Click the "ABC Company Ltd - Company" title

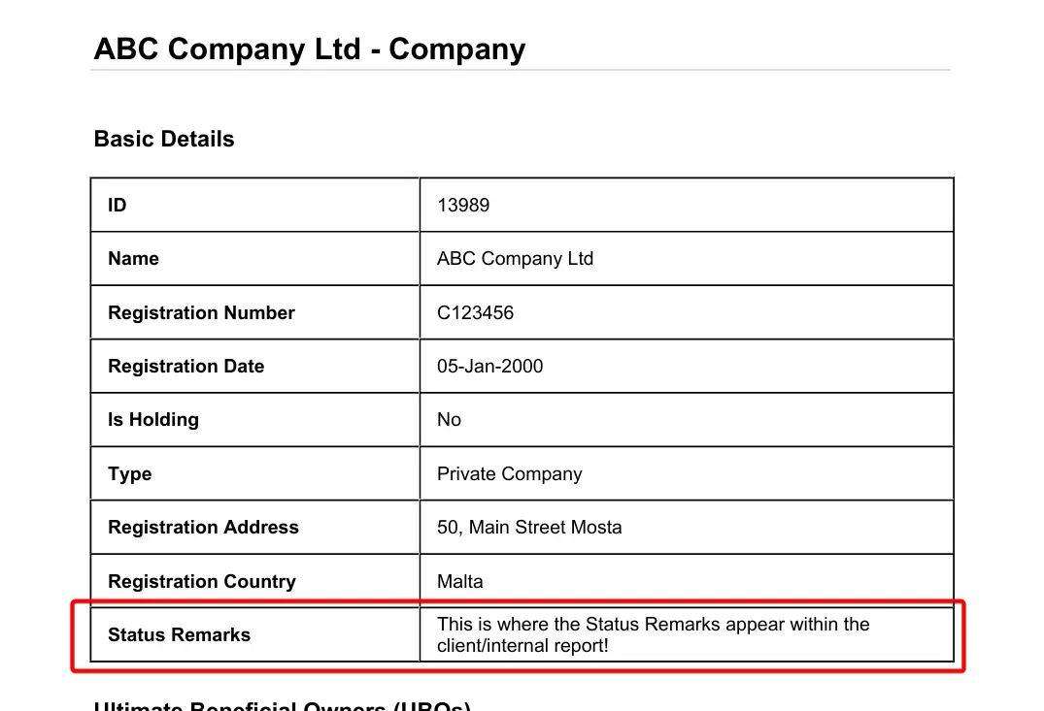click(309, 49)
